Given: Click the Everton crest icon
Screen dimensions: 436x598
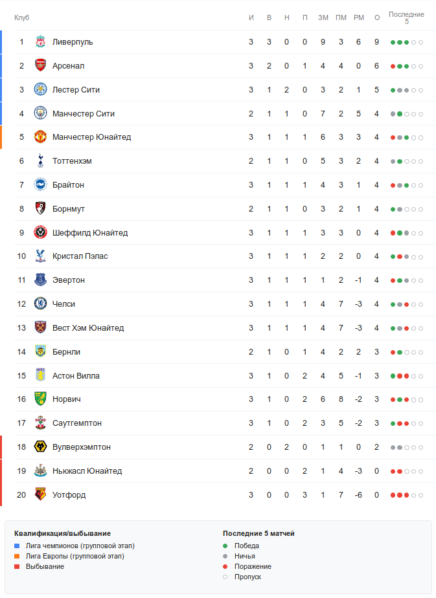Looking at the screenshot, I should pos(41,280).
